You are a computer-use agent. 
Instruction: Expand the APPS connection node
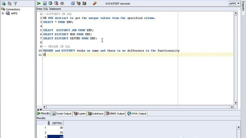click(3, 13)
